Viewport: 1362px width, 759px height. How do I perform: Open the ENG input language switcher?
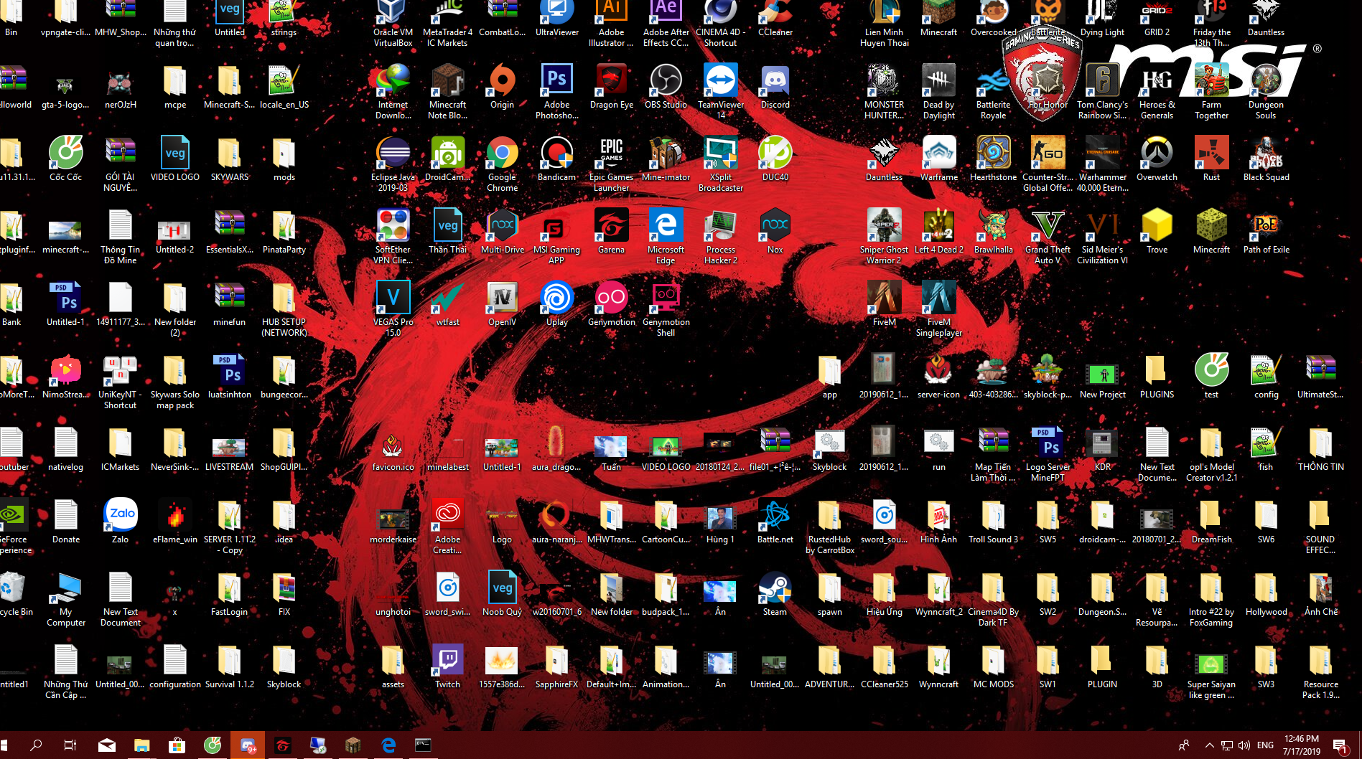[1266, 745]
